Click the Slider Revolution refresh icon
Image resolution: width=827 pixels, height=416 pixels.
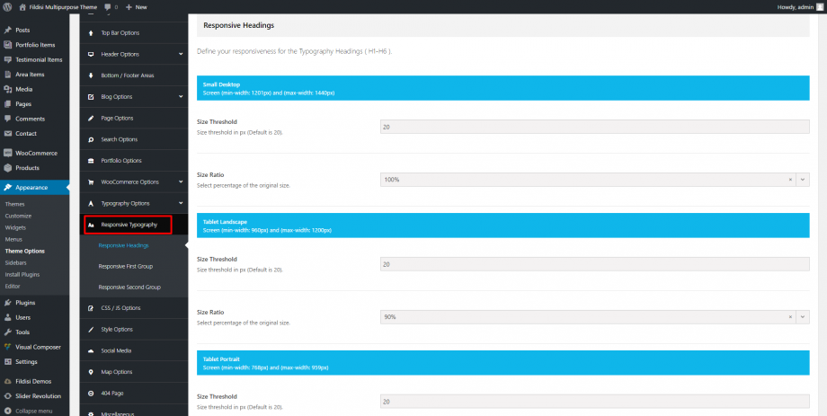pos(8,396)
